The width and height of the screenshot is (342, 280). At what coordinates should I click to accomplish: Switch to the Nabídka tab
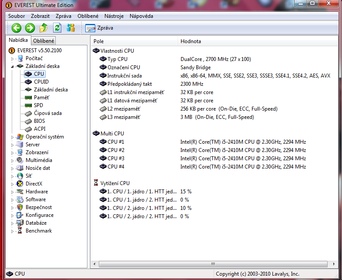(x=18, y=40)
